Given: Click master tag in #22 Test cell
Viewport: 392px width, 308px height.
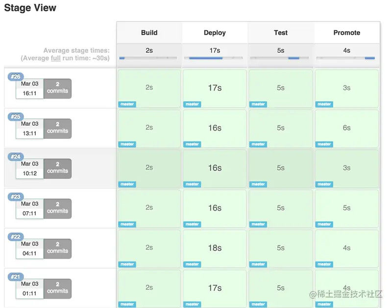Looking at the screenshot, I should pyautogui.click(x=258, y=264).
